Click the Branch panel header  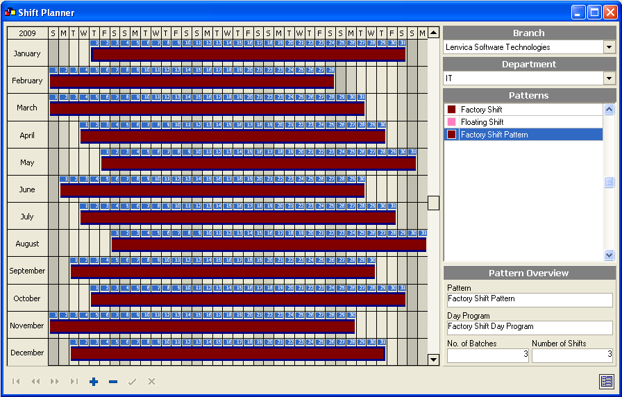pyautogui.click(x=529, y=33)
